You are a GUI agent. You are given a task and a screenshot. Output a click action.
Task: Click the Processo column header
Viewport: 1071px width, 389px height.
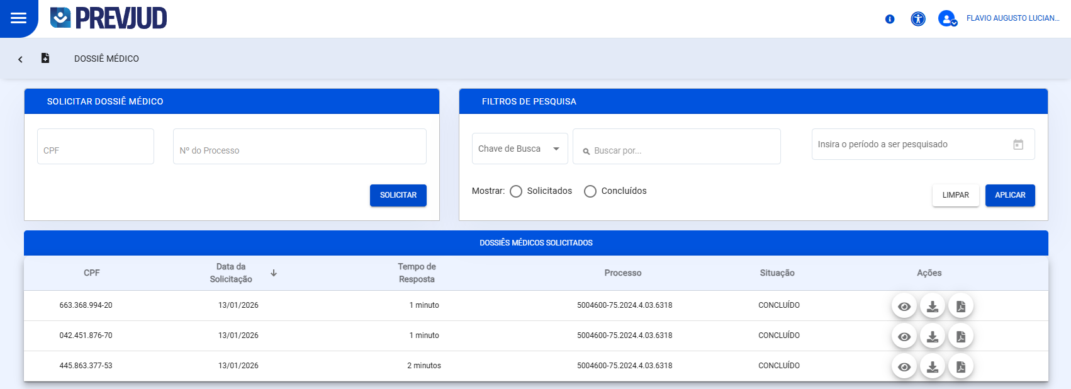623,273
